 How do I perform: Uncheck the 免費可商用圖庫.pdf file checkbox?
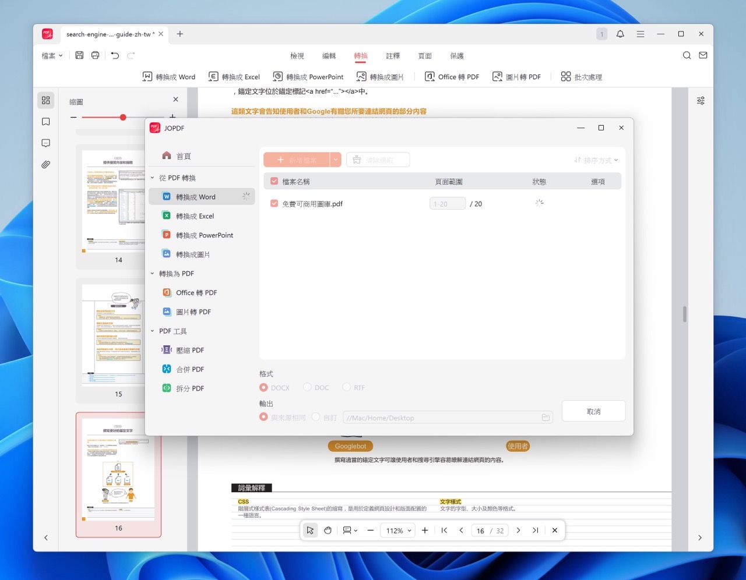tap(274, 204)
